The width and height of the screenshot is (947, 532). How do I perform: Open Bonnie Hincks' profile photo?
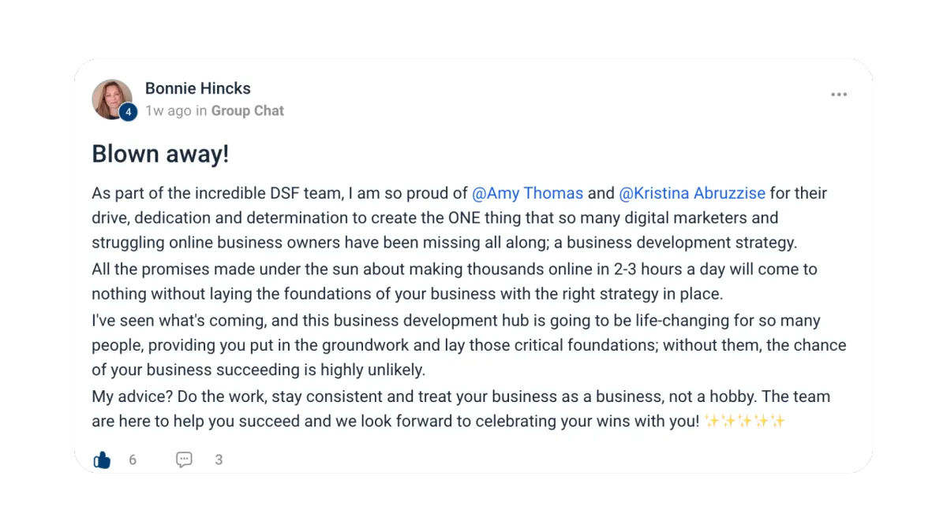(x=110, y=98)
